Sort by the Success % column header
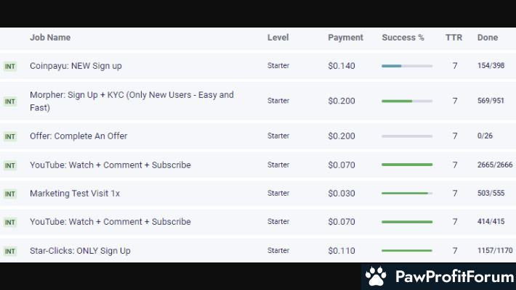516x290 pixels. point(403,38)
